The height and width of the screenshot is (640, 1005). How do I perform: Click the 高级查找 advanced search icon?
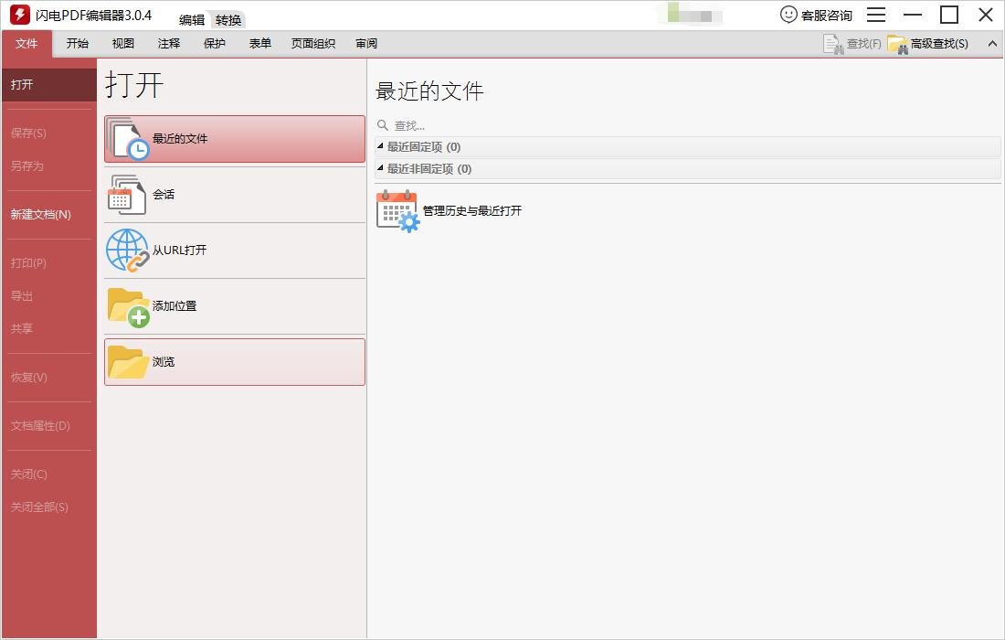[894, 43]
